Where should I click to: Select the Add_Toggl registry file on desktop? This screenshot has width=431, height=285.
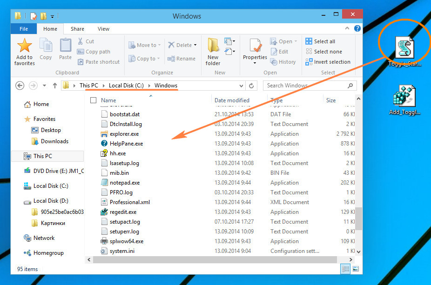[404, 99]
